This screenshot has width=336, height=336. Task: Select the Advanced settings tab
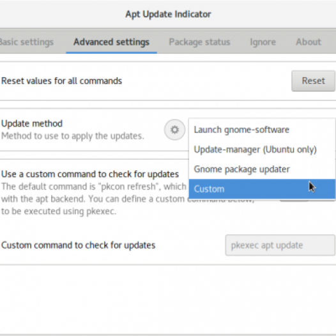click(x=111, y=42)
